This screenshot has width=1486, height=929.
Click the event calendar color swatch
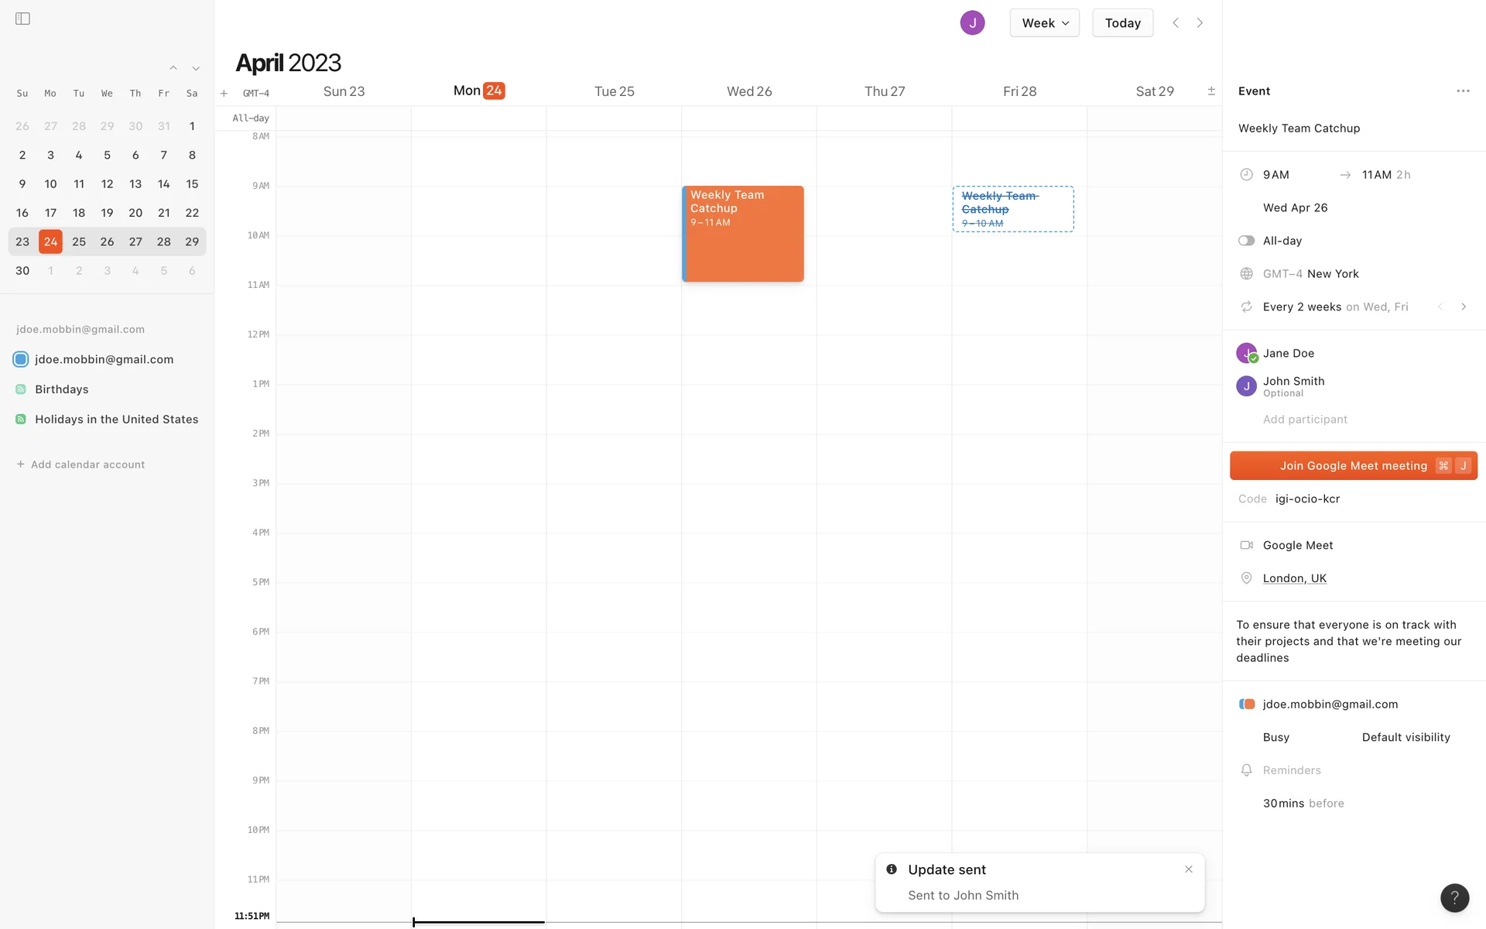1246,704
